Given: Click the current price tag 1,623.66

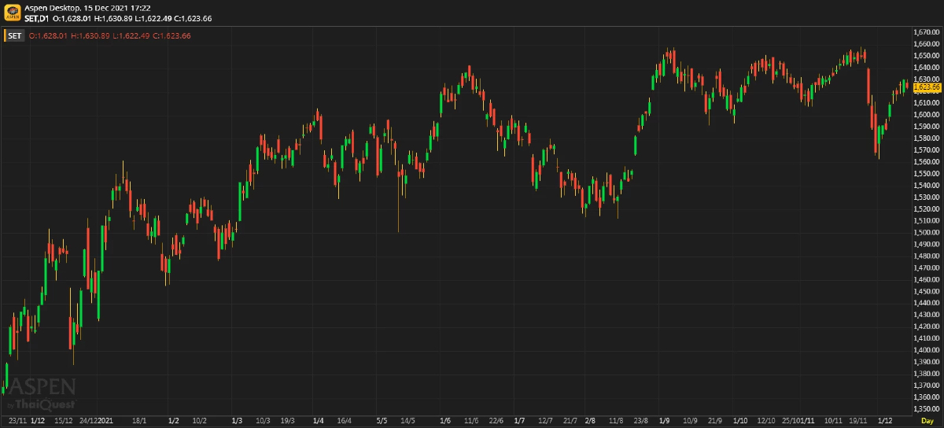Looking at the screenshot, I should (x=927, y=87).
